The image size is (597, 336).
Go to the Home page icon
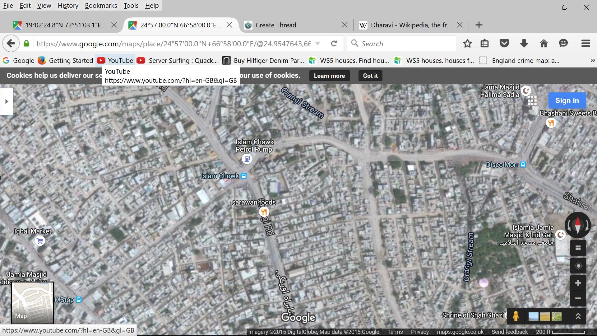click(x=544, y=44)
